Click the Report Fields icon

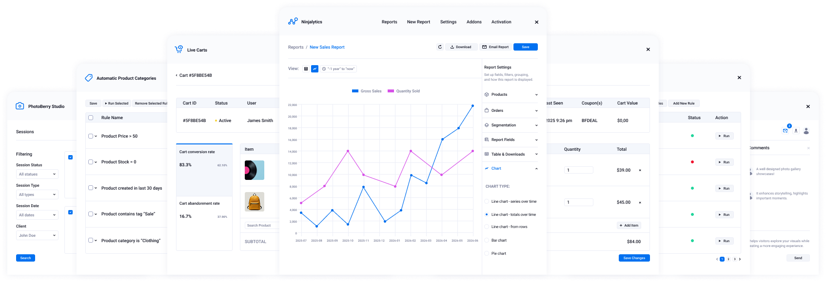(487, 140)
